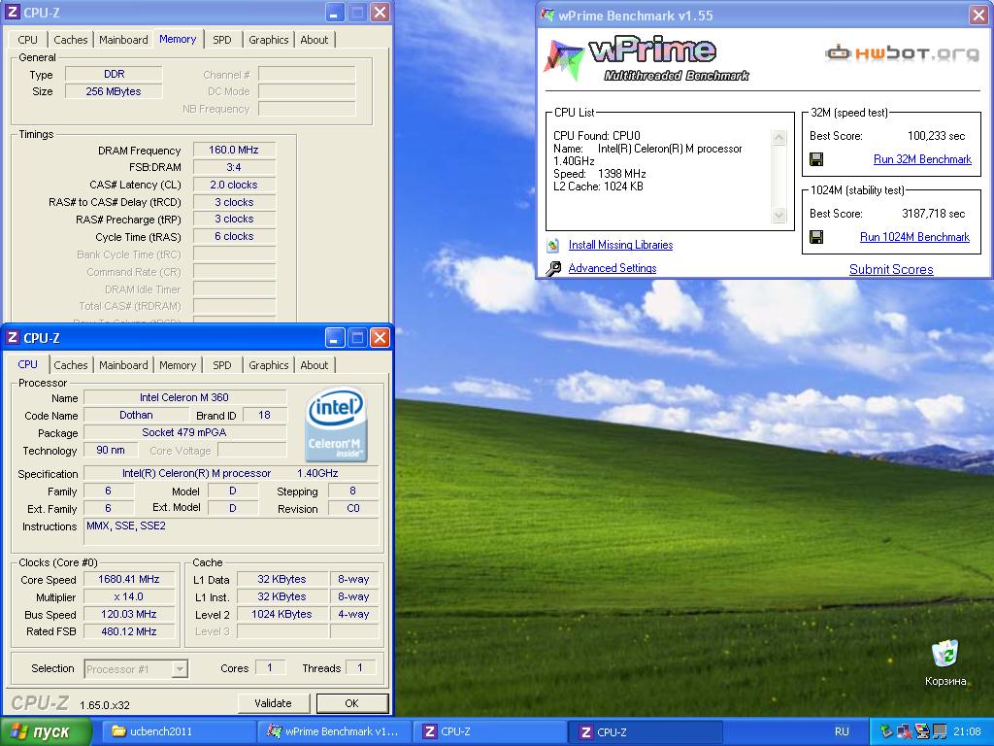Click the Socket 479 mPGA package value

[184, 432]
